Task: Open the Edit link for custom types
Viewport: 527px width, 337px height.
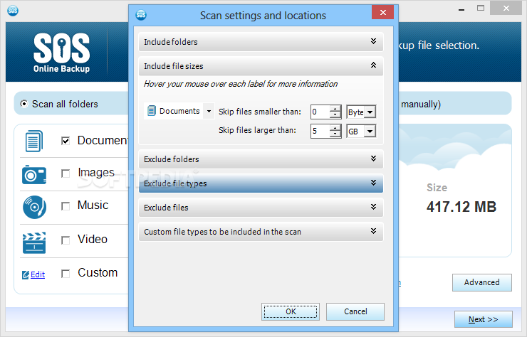Action: (38, 275)
